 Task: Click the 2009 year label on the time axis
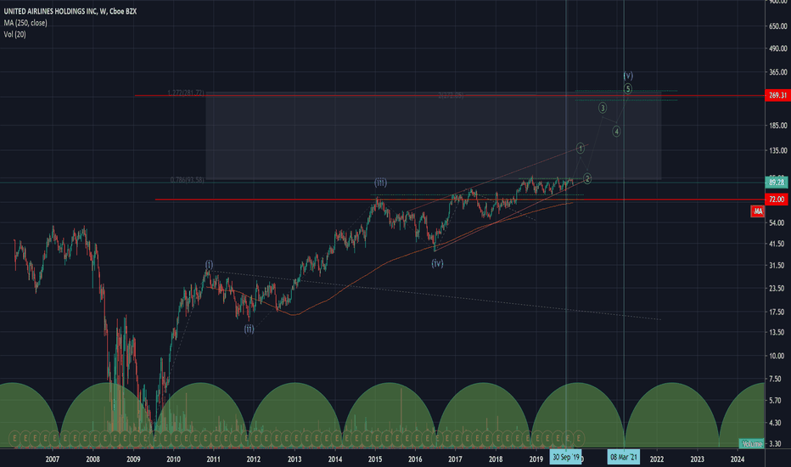coord(133,459)
